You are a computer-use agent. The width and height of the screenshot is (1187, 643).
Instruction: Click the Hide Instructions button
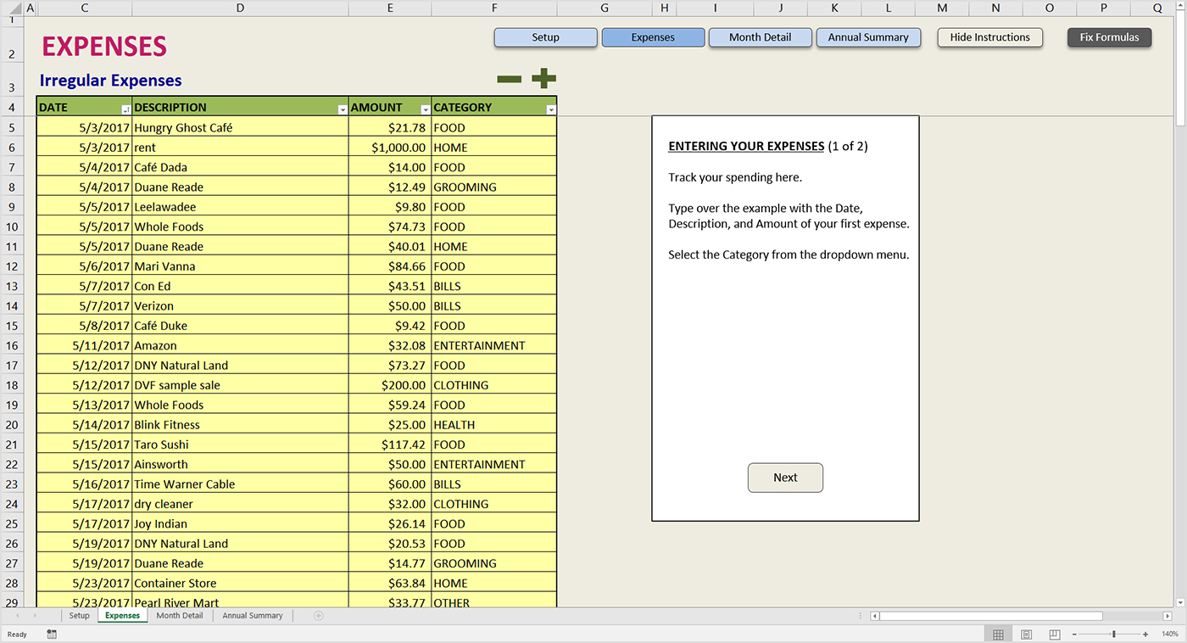[989, 37]
